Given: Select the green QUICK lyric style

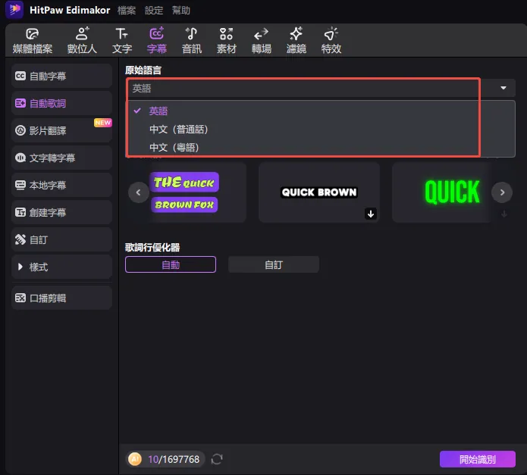Looking at the screenshot, I should pos(442,192).
